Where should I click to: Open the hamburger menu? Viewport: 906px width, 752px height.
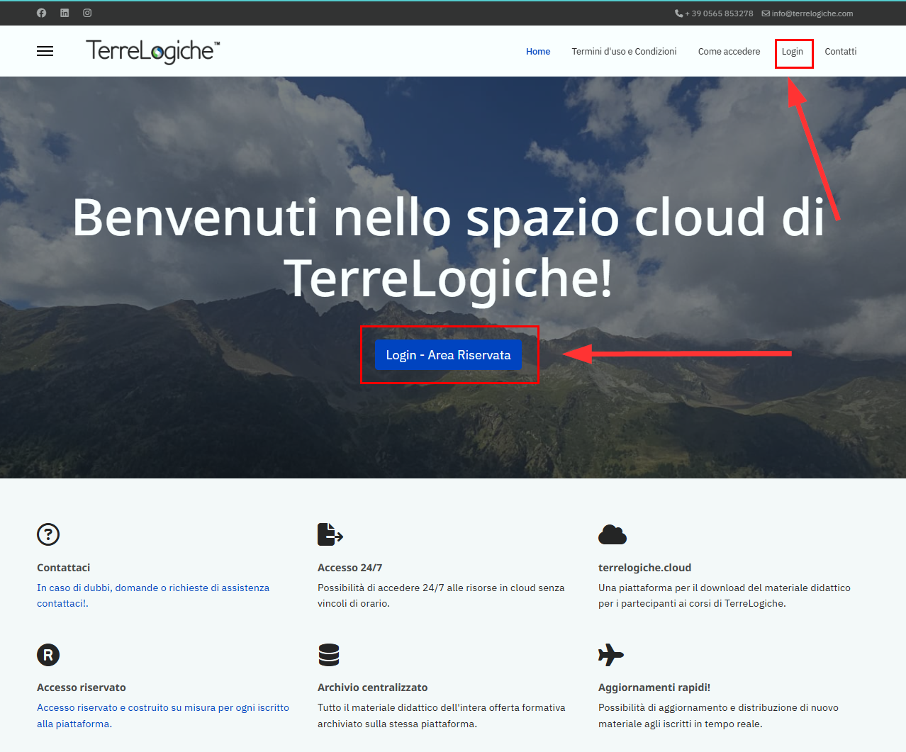pyautogui.click(x=45, y=51)
